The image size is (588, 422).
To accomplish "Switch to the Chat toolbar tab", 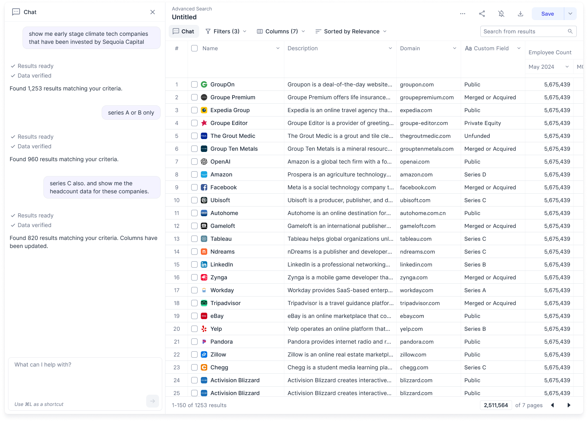I will (x=184, y=31).
